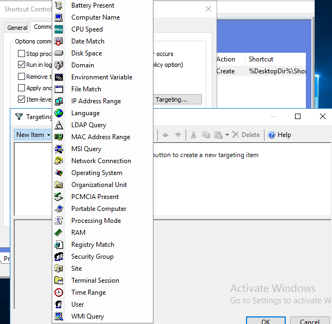This screenshot has width=332, height=324.
Task: Click the Cut scissors toolbar icon
Action: 193,135
